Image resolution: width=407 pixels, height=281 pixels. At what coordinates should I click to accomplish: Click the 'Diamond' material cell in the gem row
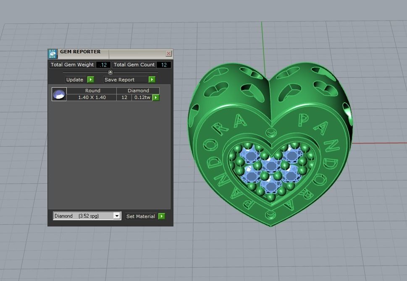coord(138,91)
